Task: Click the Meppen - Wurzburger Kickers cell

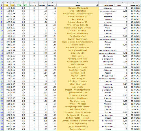Action: (x=78, y=90)
